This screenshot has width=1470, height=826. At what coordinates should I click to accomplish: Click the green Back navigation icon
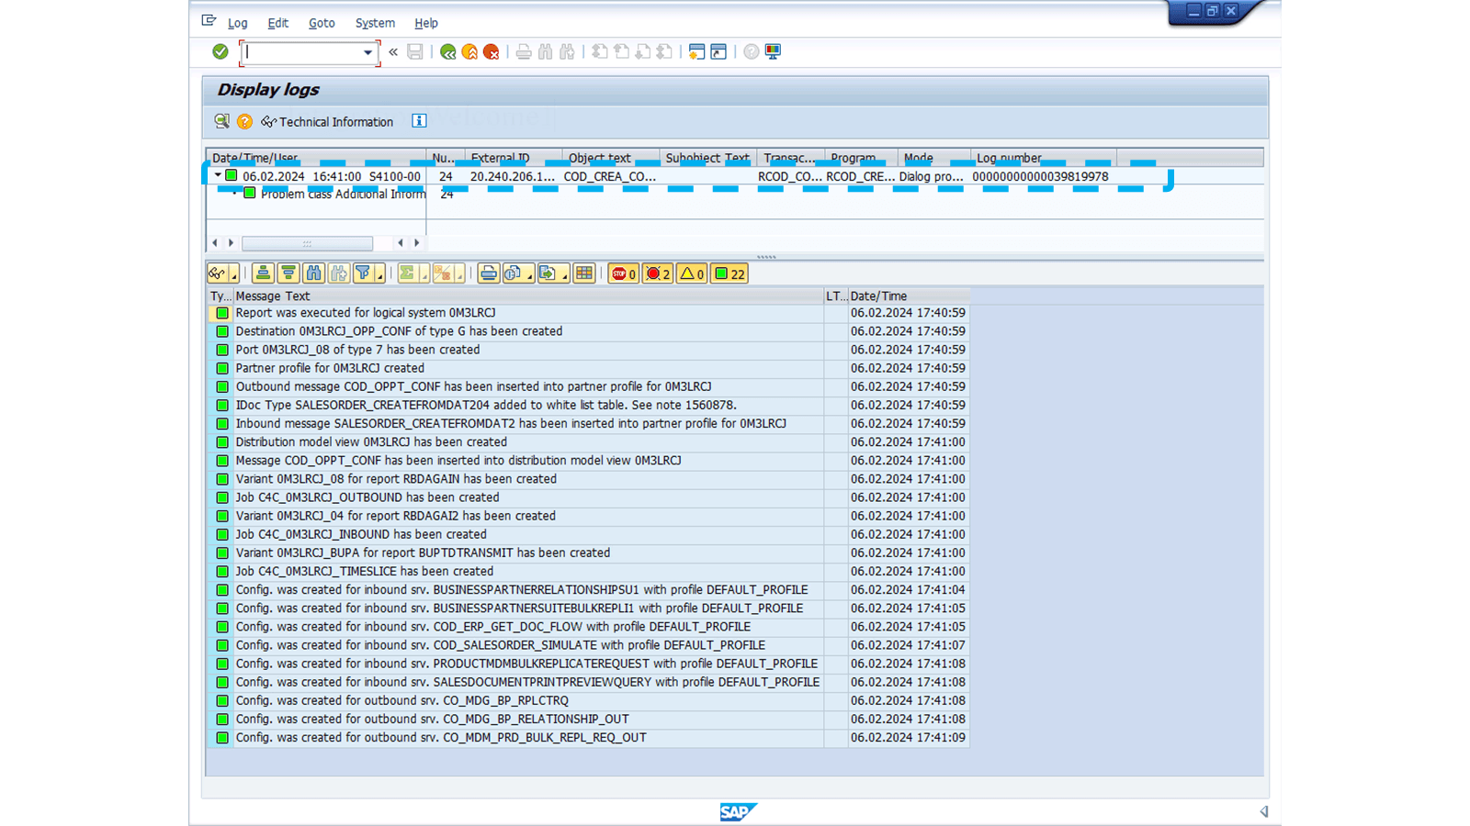pos(447,52)
